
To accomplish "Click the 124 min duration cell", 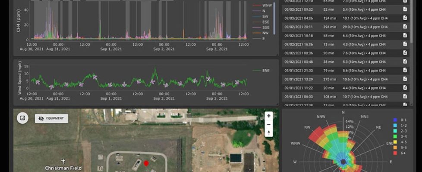I will pyautogui.click(x=330, y=18).
